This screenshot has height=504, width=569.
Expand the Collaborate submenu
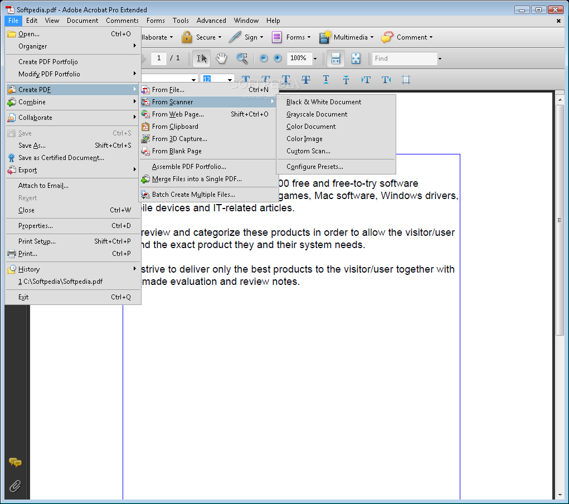pyautogui.click(x=73, y=118)
